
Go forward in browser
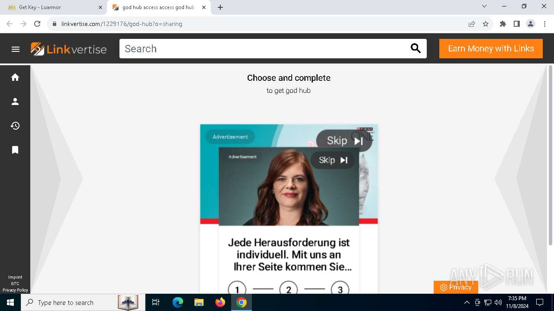[x=23, y=24]
